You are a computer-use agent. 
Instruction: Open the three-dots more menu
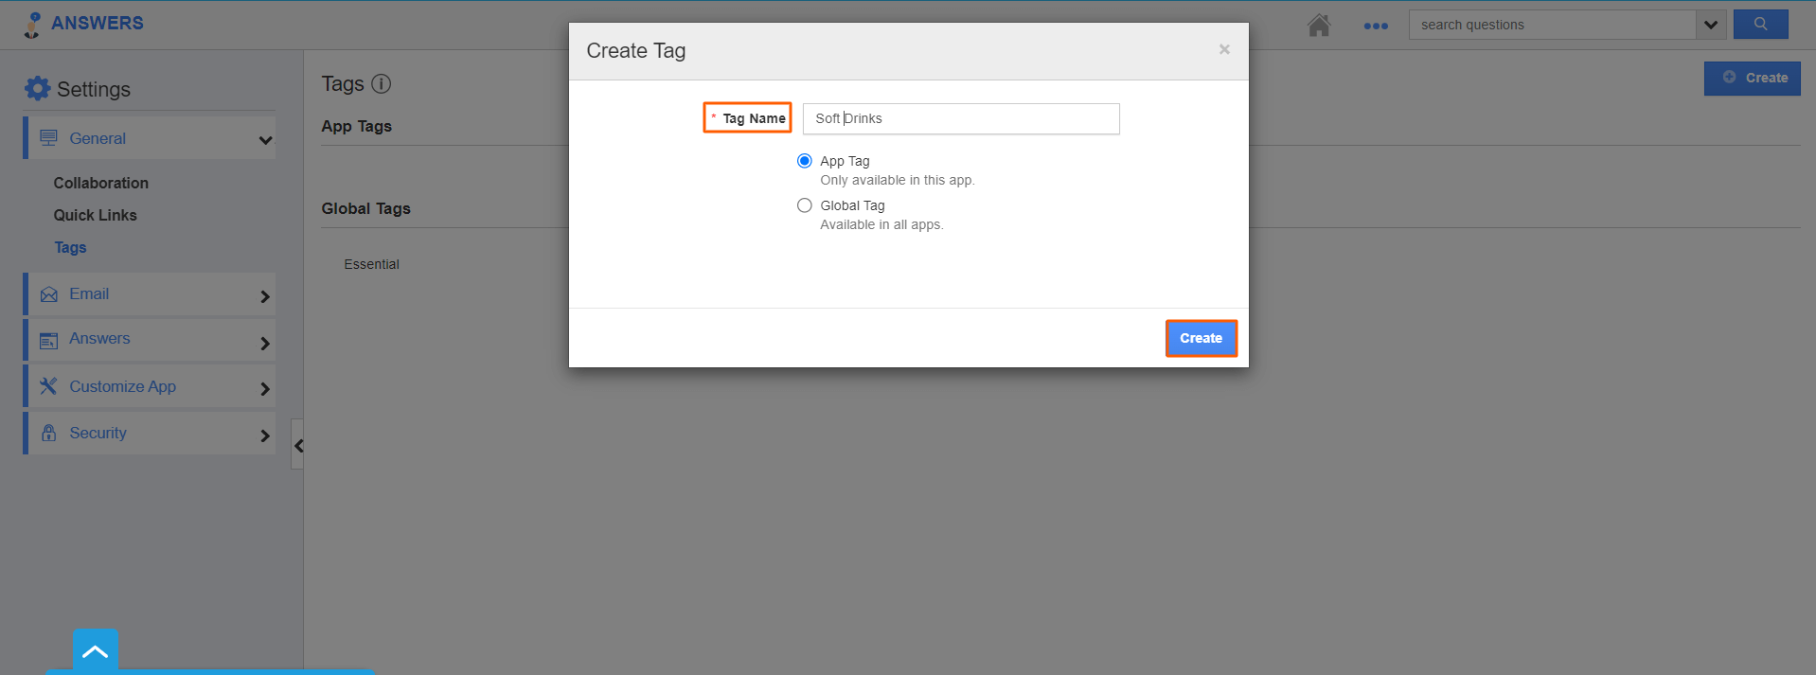pyautogui.click(x=1375, y=26)
